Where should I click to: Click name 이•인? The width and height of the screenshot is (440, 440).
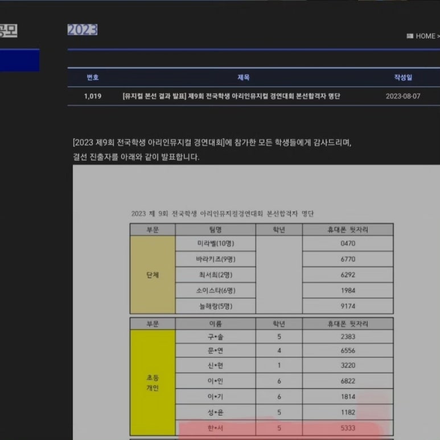pos(216,381)
